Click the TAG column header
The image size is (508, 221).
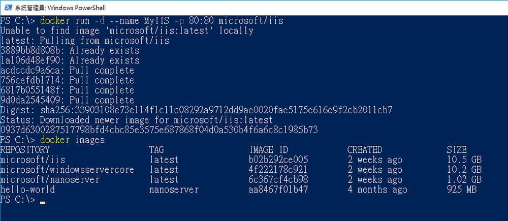click(x=156, y=150)
